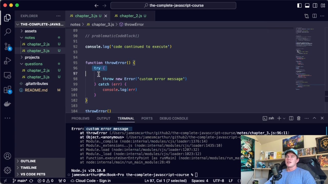Toggle the primary side bar layout icon
Image resolution: width=328 pixels, height=184 pixels.
pyautogui.click(x=299, y=5)
